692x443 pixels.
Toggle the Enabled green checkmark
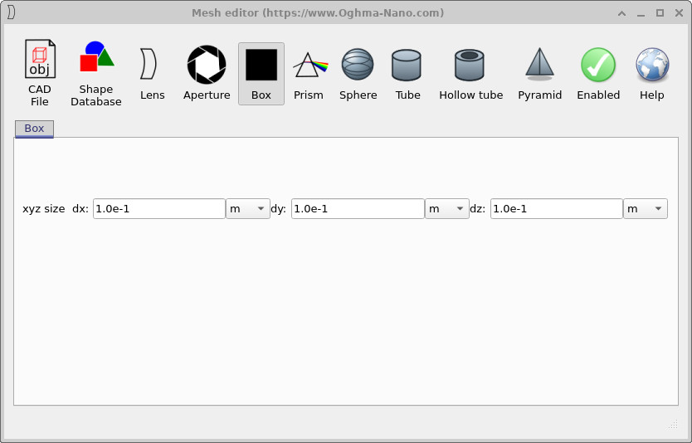(598, 73)
